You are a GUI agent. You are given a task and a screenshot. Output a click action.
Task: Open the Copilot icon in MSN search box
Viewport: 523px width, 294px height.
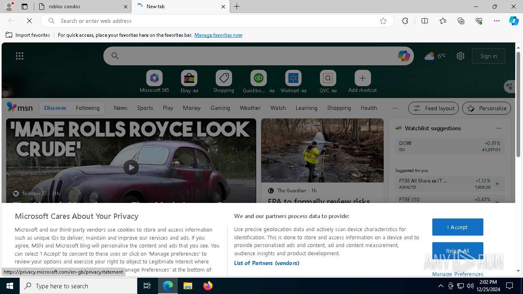[x=404, y=56]
